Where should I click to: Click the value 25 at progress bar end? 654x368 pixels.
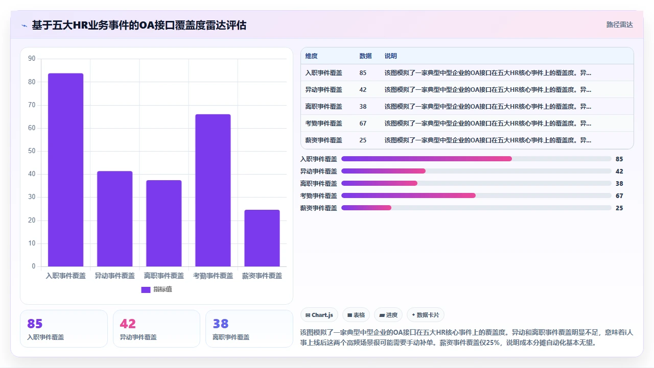619,208
